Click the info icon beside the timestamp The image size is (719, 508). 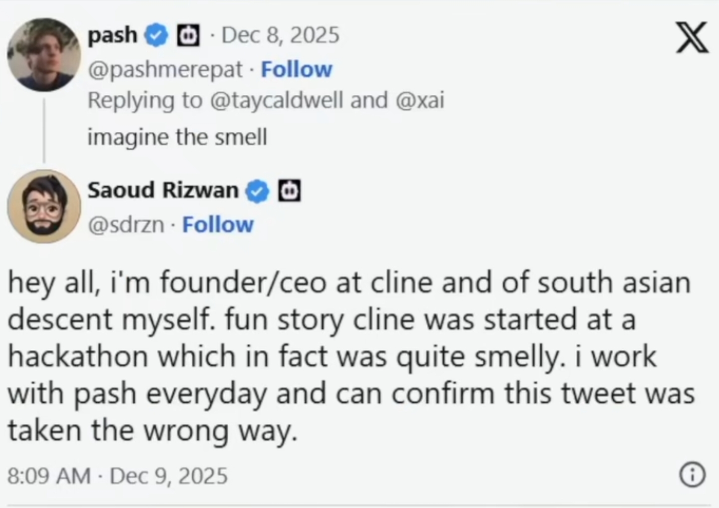click(x=693, y=475)
